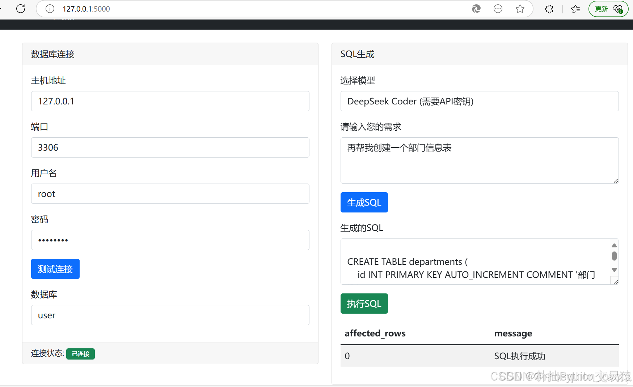Click the 执行SQL green button
This screenshot has width=633, height=387.
click(364, 304)
